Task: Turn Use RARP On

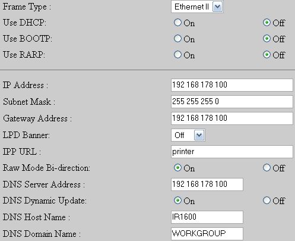Action: tap(177, 54)
